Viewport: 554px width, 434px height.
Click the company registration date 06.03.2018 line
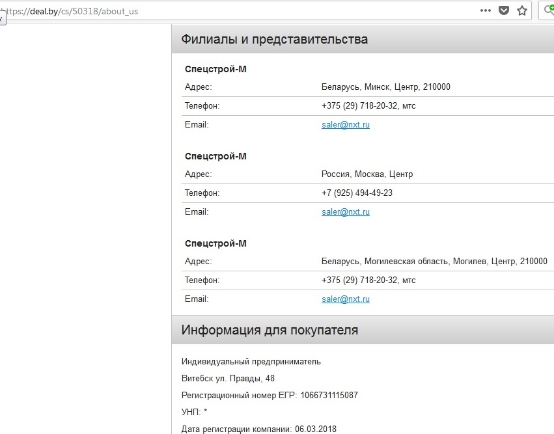259,429
